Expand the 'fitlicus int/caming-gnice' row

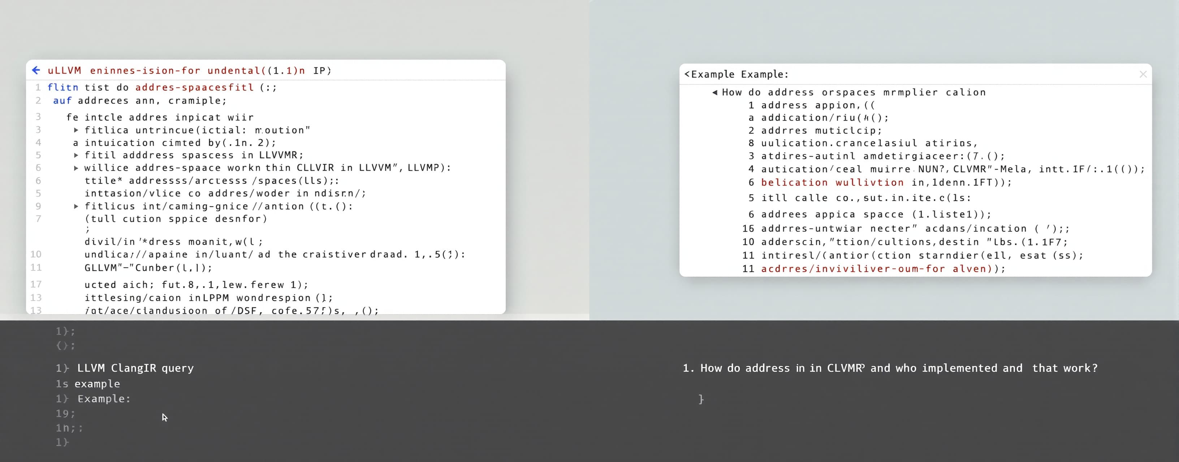pyautogui.click(x=76, y=207)
